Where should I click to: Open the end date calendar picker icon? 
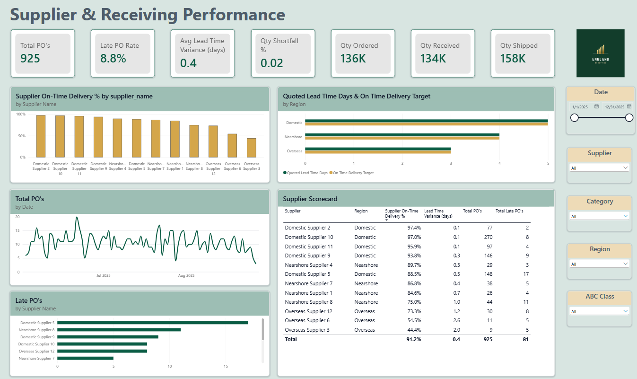point(629,107)
